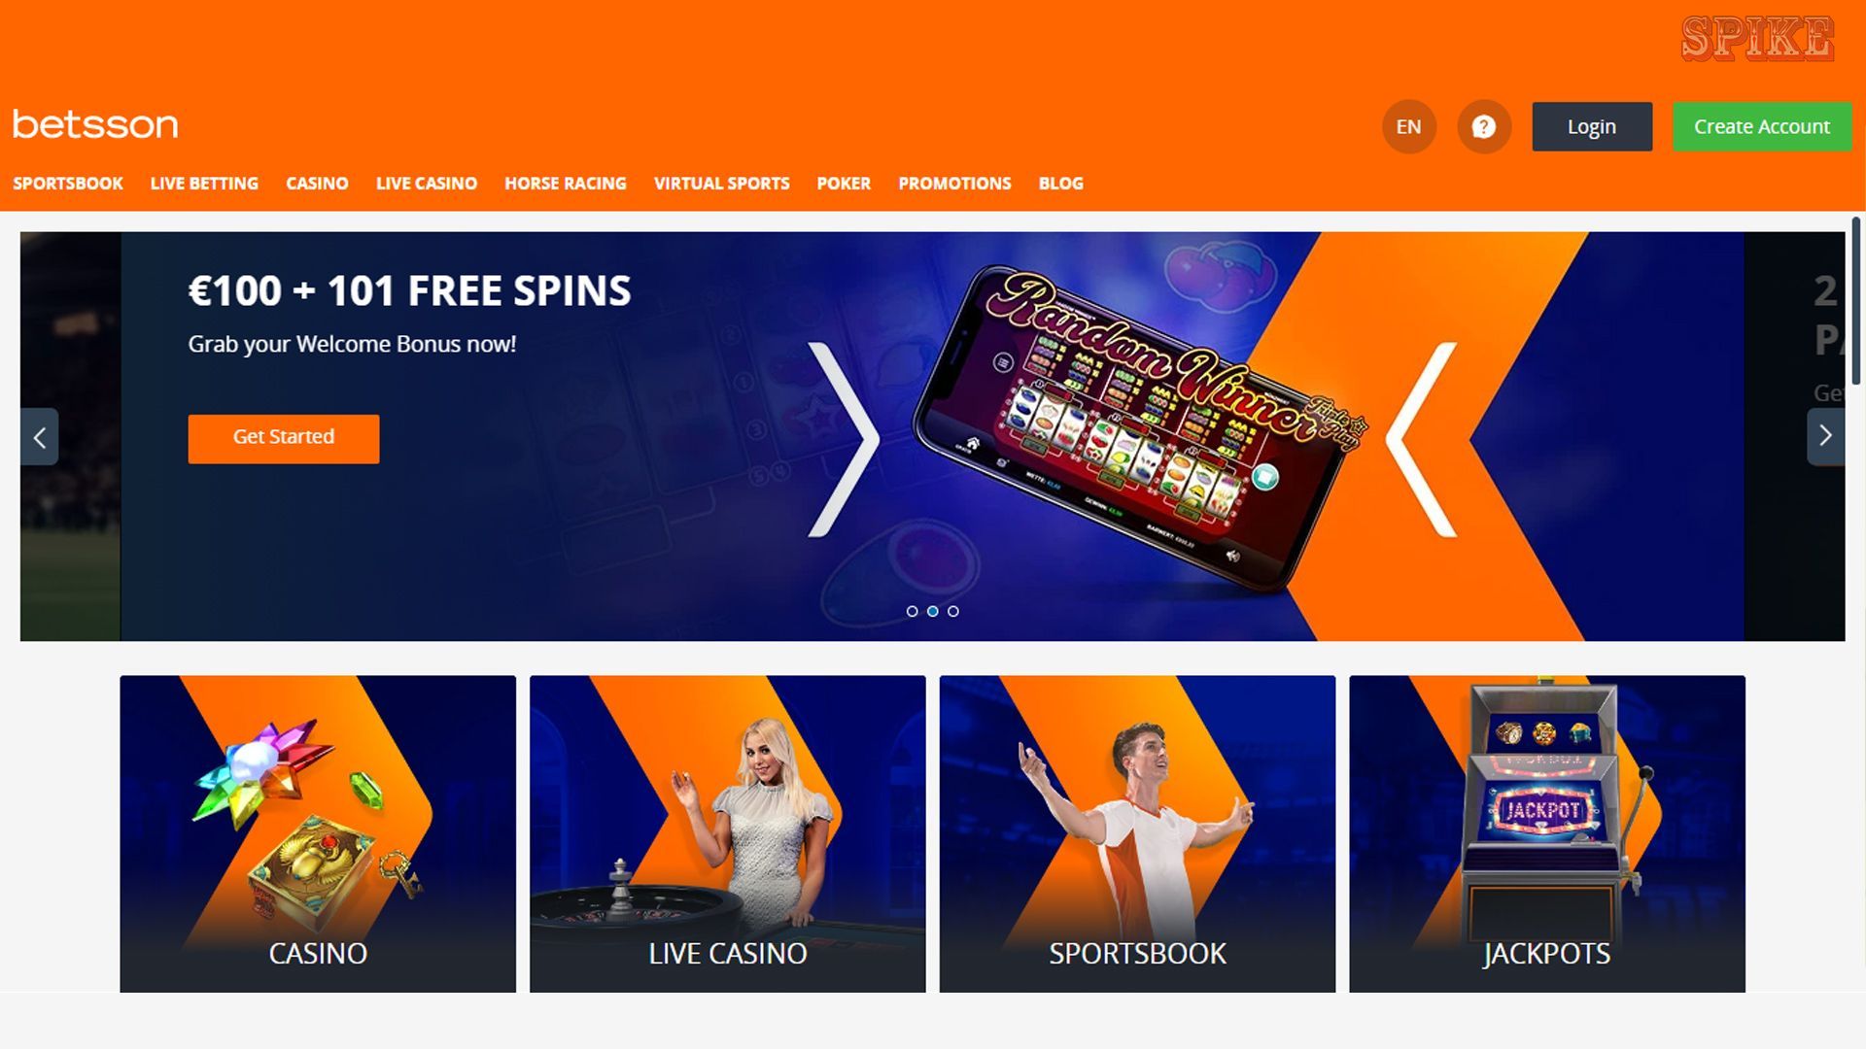
Task: Open the Casino category tile
Action: 318,833
